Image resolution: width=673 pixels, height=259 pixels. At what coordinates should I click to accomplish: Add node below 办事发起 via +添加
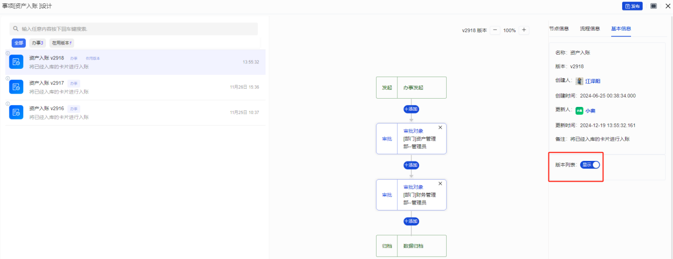coord(411,109)
